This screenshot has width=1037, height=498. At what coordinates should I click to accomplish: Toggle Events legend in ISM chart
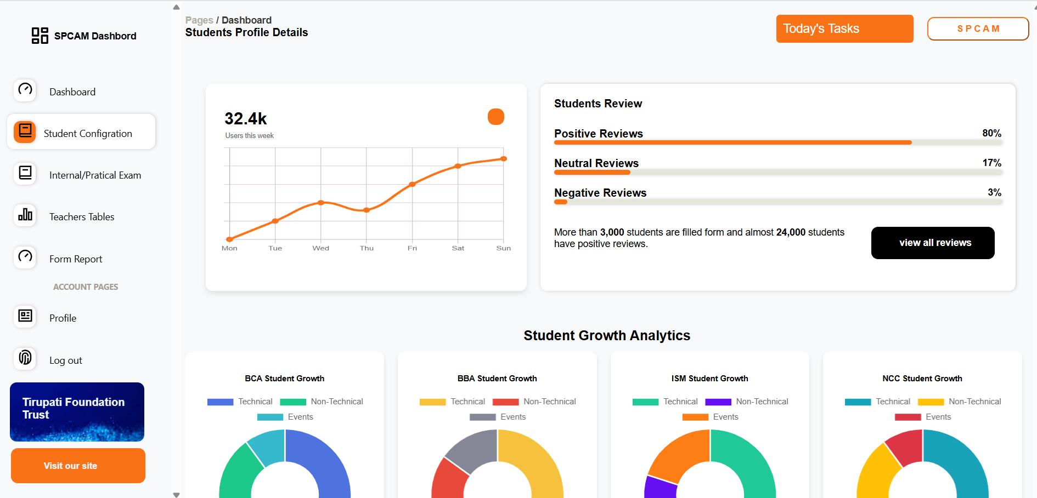point(710,417)
